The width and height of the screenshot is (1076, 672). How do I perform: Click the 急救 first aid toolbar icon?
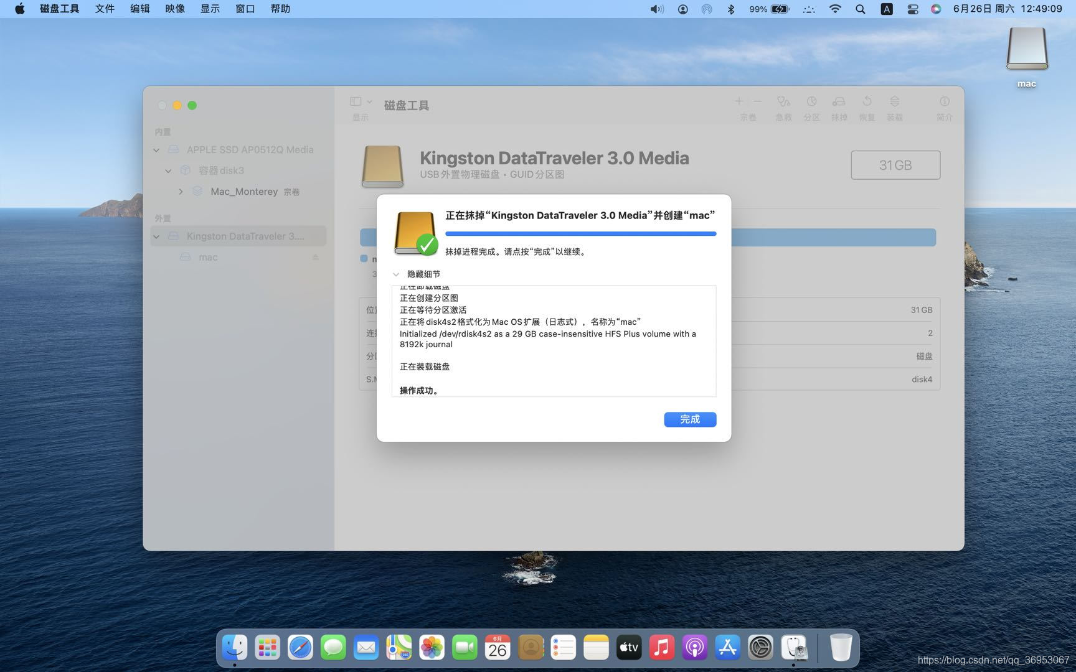pyautogui.click(x=783, y=101)
